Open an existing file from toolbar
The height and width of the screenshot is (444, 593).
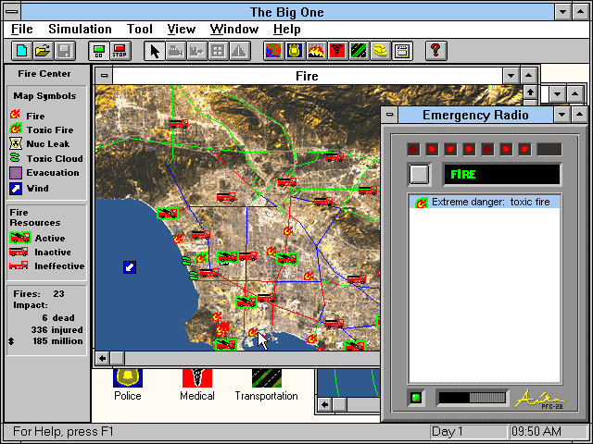click(x=44, y=51)
